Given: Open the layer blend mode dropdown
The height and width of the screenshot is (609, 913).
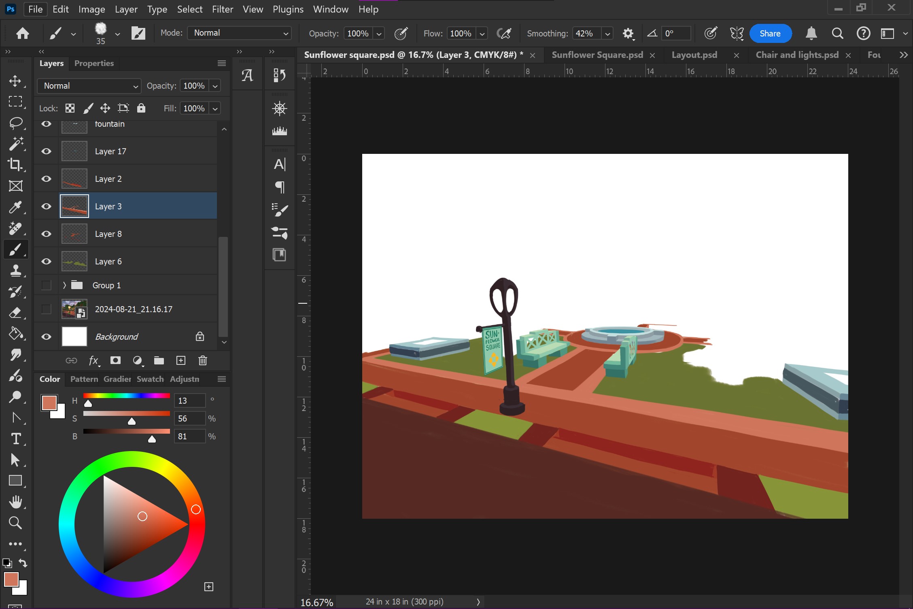Looking at the screenshot, I should coord(89,86).
